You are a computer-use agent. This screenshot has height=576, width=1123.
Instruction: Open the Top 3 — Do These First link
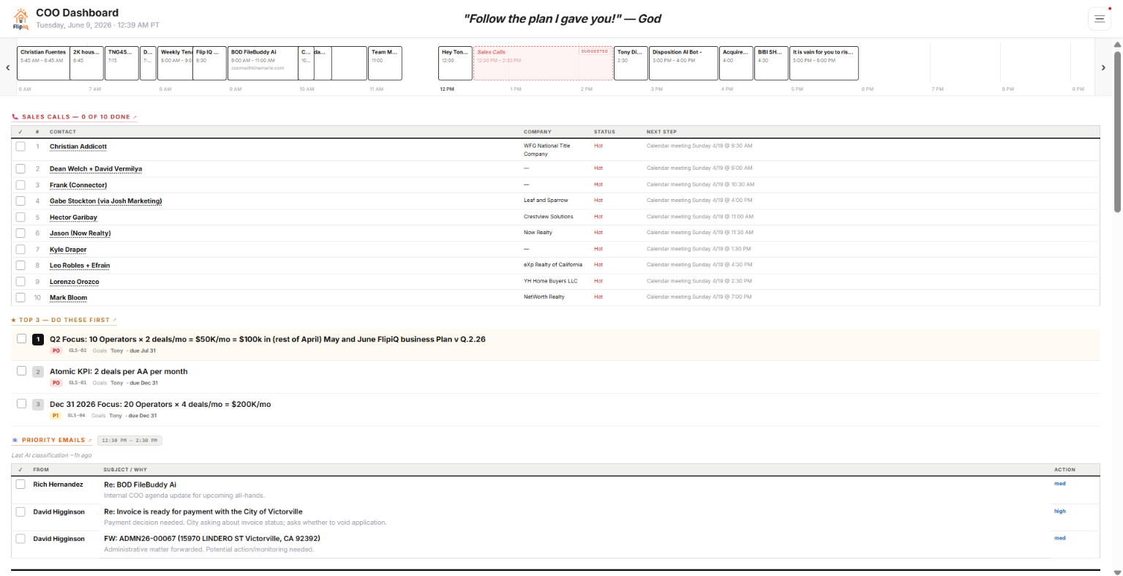[64, 320]
